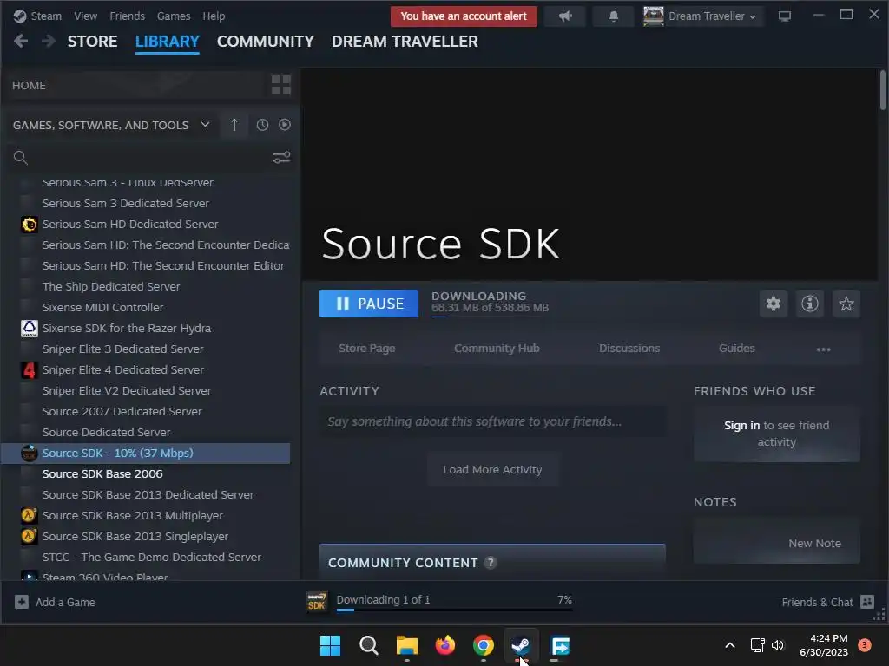Click Source SDK Base 2013 Multiplayer icon
Viewport: 889px width, 666px height.
[x=29, y=515]
